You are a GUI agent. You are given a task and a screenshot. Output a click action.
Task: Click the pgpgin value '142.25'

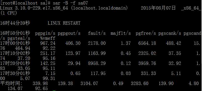[x=48, y=63]
